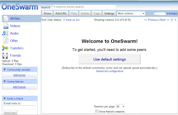Open the Sort Date Added dropdown
This screenshot has height=115, width=178.
[x=56, y=20]
